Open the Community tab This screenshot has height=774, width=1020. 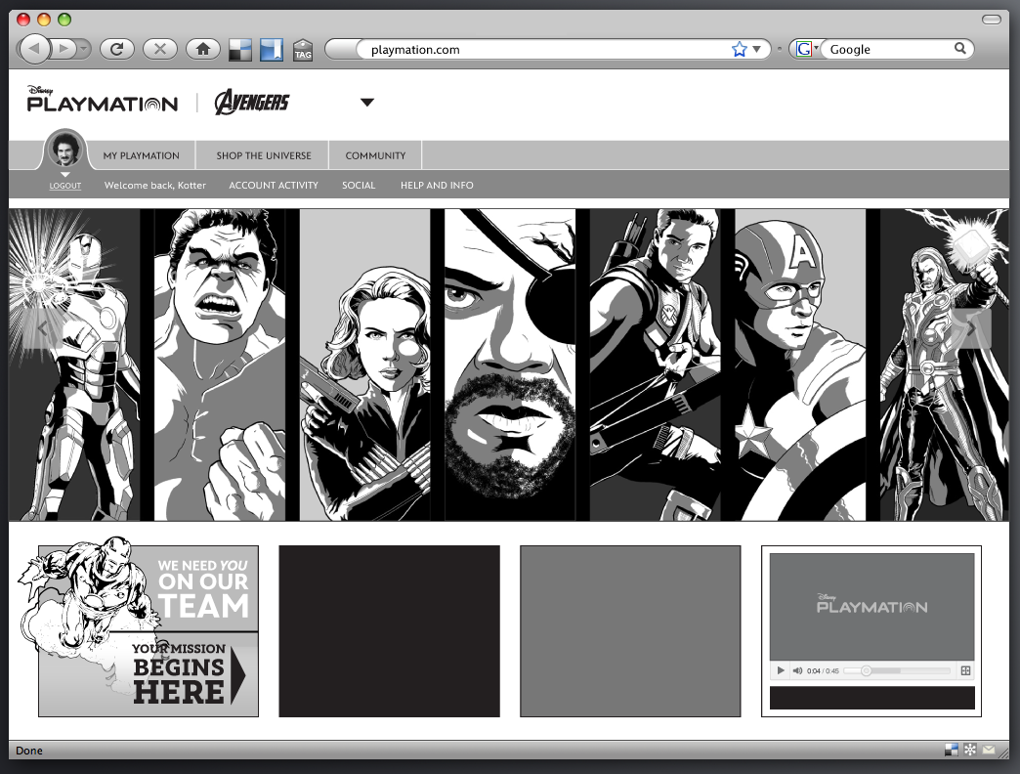tap(375, 155)
